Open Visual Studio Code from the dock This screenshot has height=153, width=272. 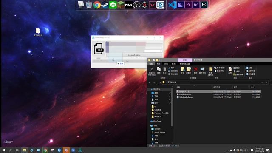172,5
